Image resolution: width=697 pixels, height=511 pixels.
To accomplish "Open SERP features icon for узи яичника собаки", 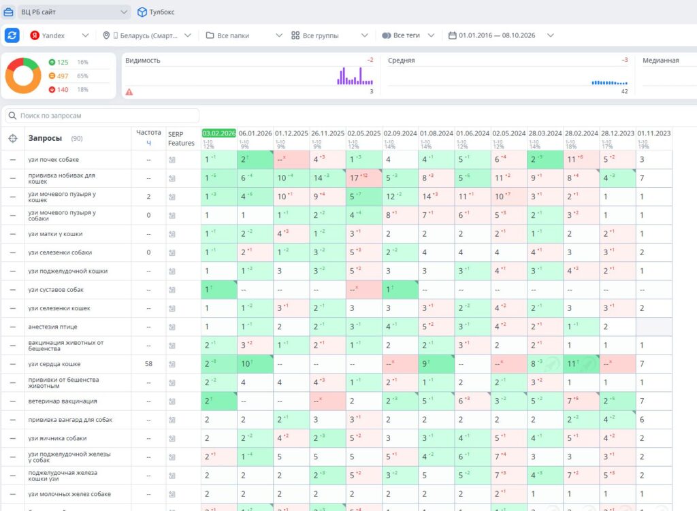I will click(172, 439).
